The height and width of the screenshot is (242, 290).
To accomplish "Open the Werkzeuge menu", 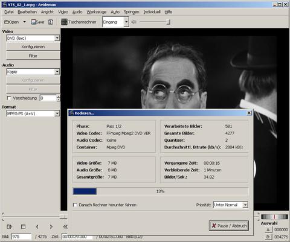I will point(97,12).
